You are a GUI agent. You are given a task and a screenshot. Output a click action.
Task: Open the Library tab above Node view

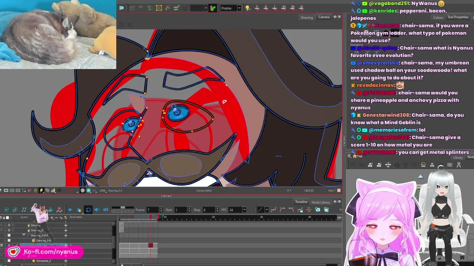tap(458, 158)
